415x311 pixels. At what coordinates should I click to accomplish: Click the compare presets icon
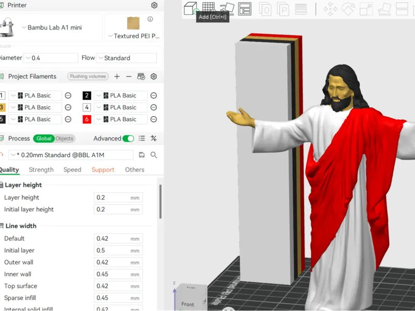click(x=154, y=138)
